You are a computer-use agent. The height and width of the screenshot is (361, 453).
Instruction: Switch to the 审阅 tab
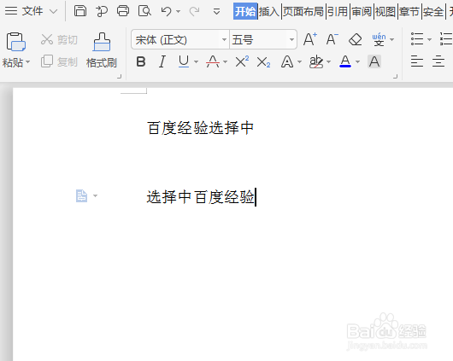pyautogui.click(x=362, y=12)
